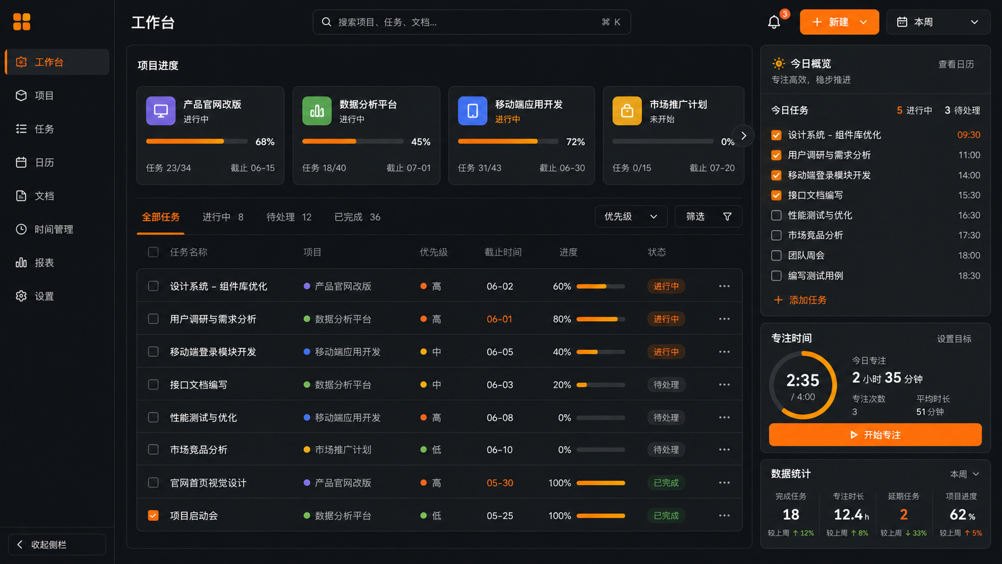
Task: Open 任务 list in sidebar
Action: pyautogui.click(x=58, y=129)
